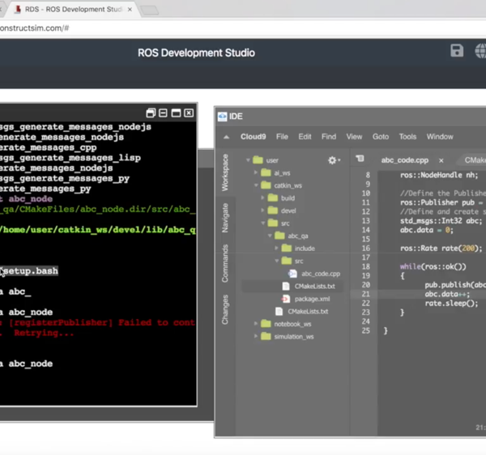Close the RDS browser tab
The width and height of the screenshot is (486, 455).
pos(130,9)
